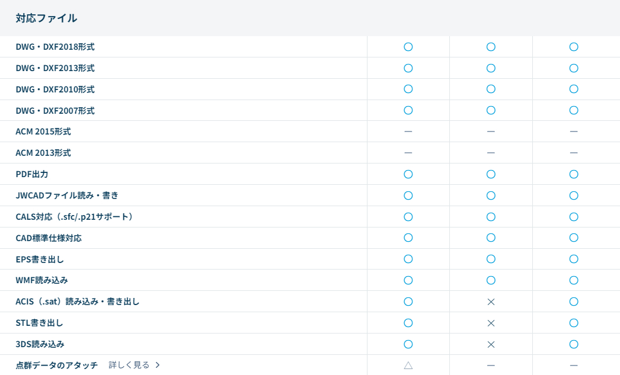Viewport: 620px width, 375px height.
Task: Click first-column dash in ACM 2015形式 row
Action: (408, 132)
